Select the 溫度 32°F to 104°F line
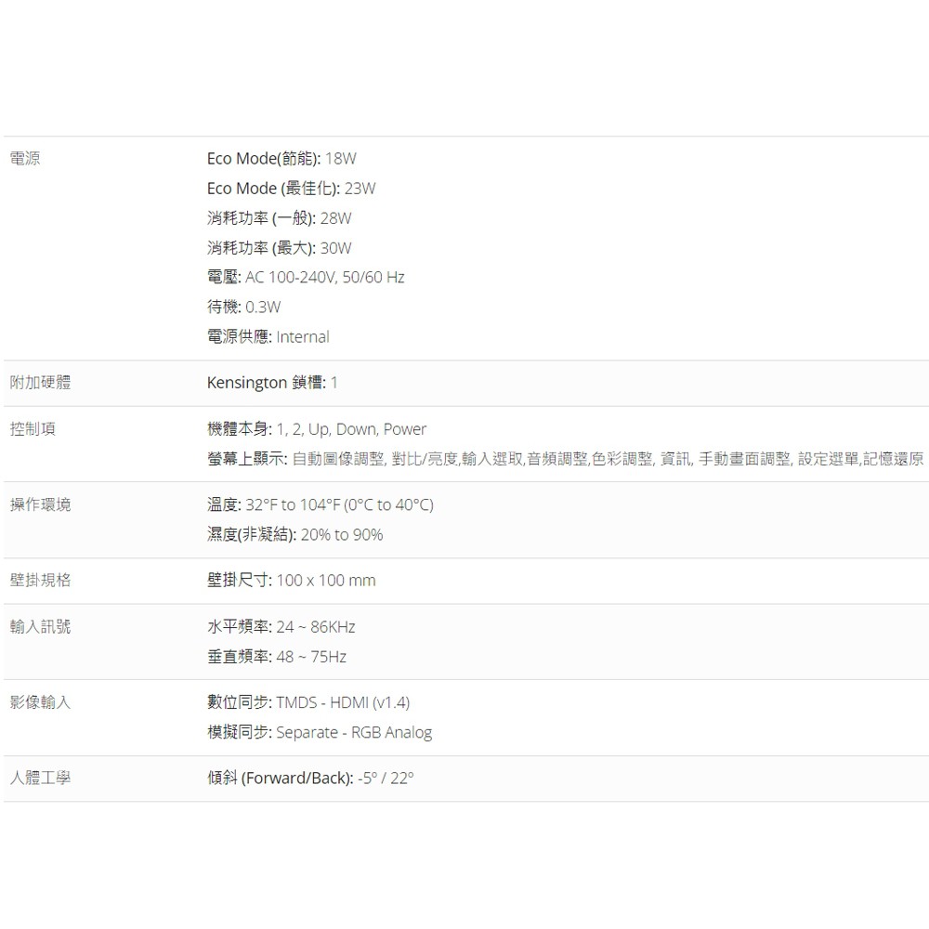 click(320, 505)
